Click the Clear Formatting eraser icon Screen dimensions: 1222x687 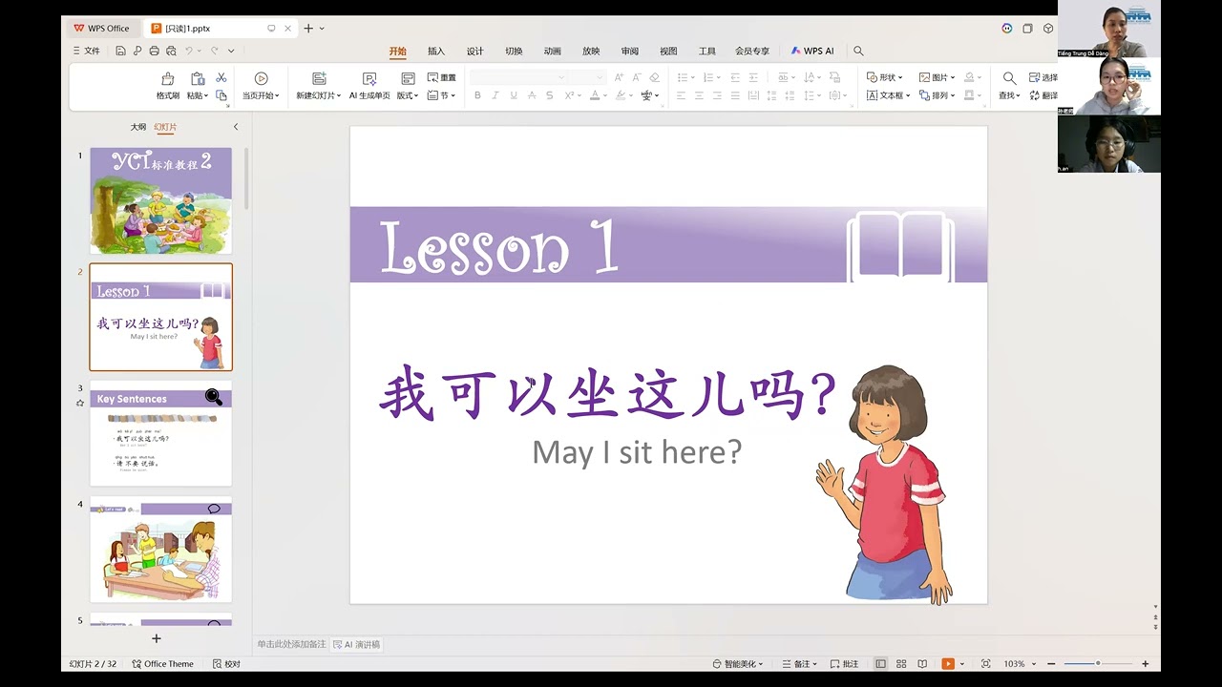[654, 77]
